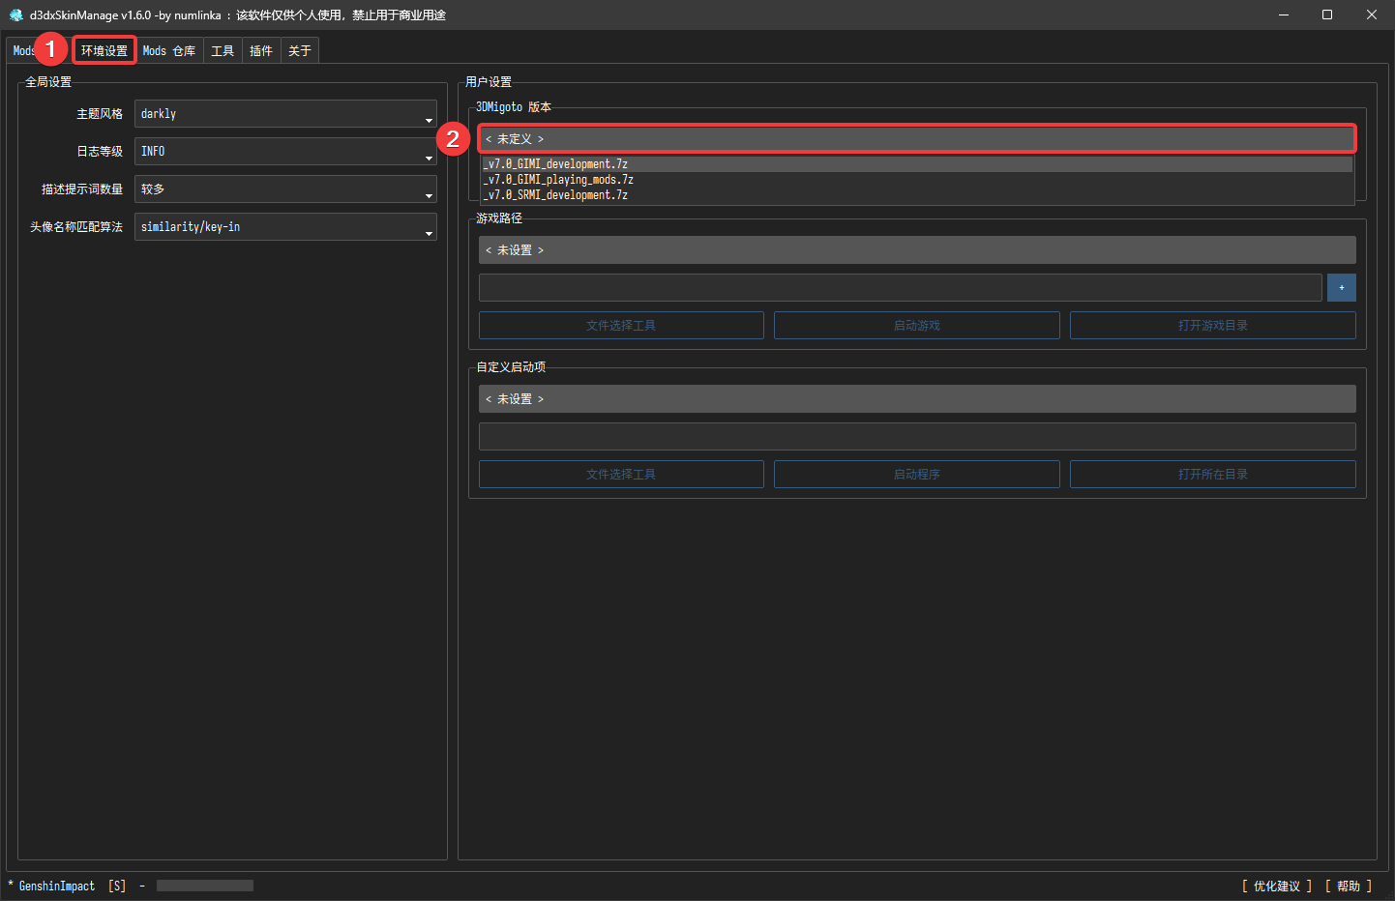Open the 工具 tab
The image size is (1395, 901).
(x=223, y=51)
